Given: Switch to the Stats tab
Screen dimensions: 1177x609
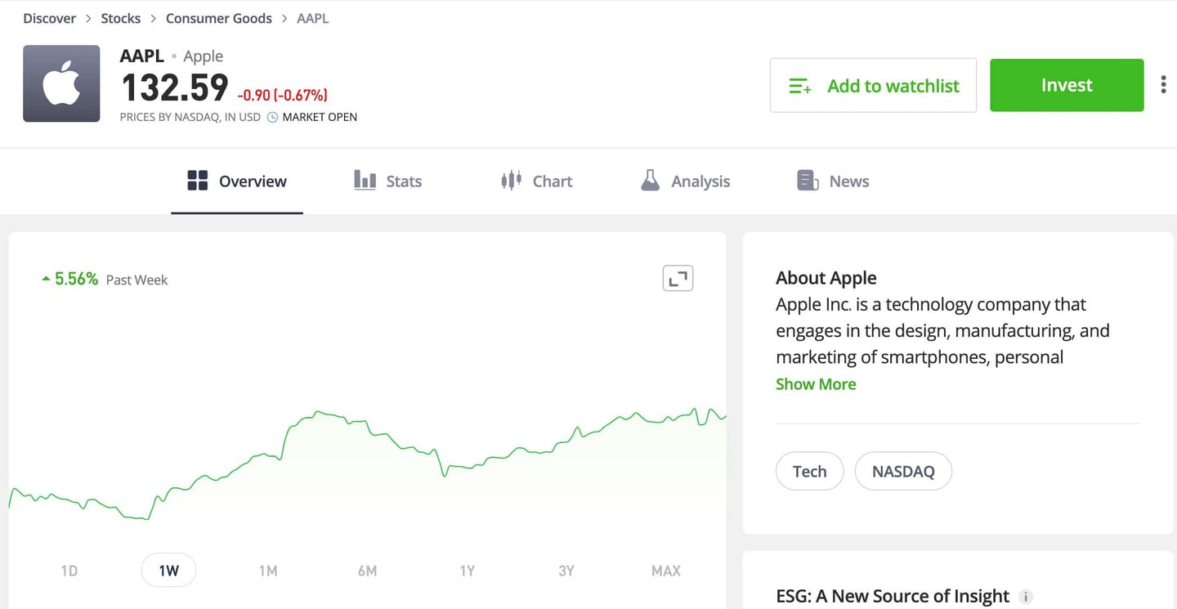Looking at the screenshot, I should click(403, 181).
